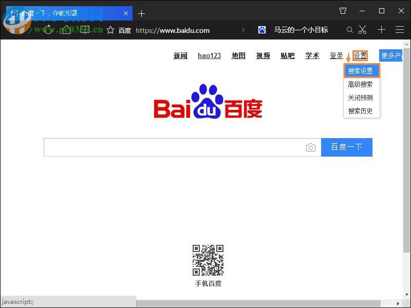Viewport: 411px width, 308px height.
Task: Click the refresh page icon
Action: click(x=49, y=30)
